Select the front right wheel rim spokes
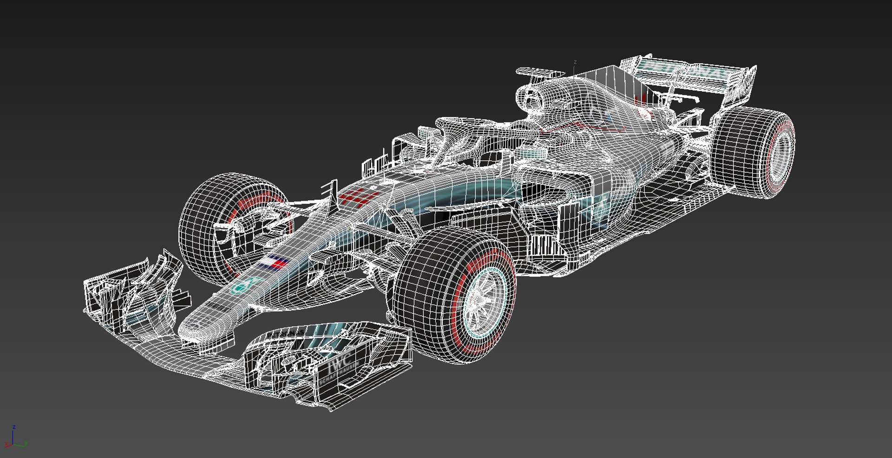Viewport: 892px width, 458px height. pos(485,303)
